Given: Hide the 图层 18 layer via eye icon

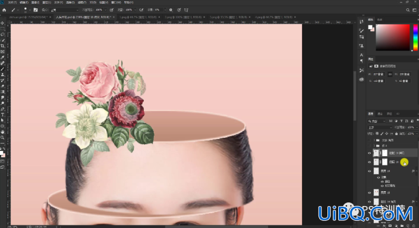Looking at the screenshot, I should click(370, 161).
